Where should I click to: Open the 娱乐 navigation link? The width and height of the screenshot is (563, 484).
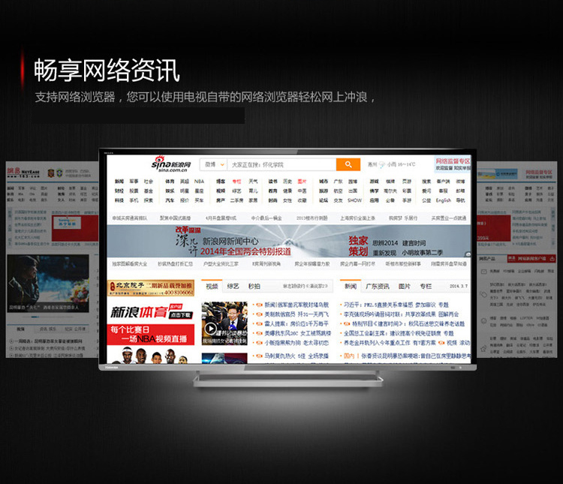(x=170, y=191)
